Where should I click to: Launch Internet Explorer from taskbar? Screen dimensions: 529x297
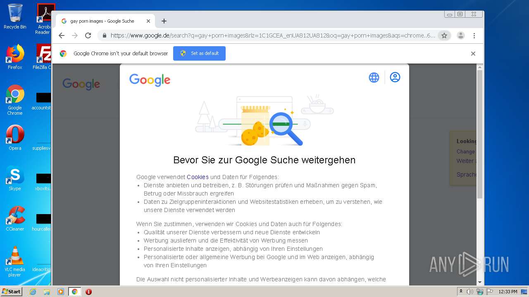tap(33, 292)
